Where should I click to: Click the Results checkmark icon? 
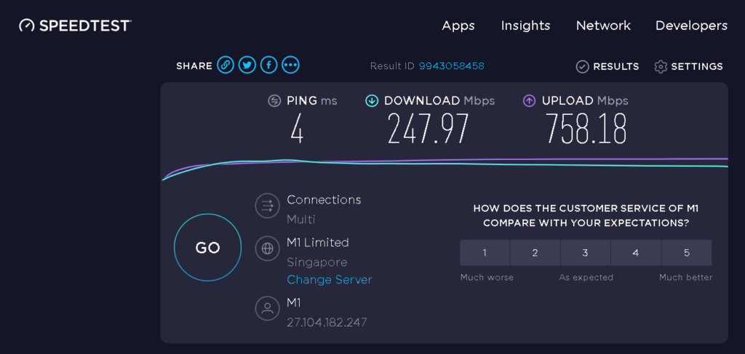(583, 66)
